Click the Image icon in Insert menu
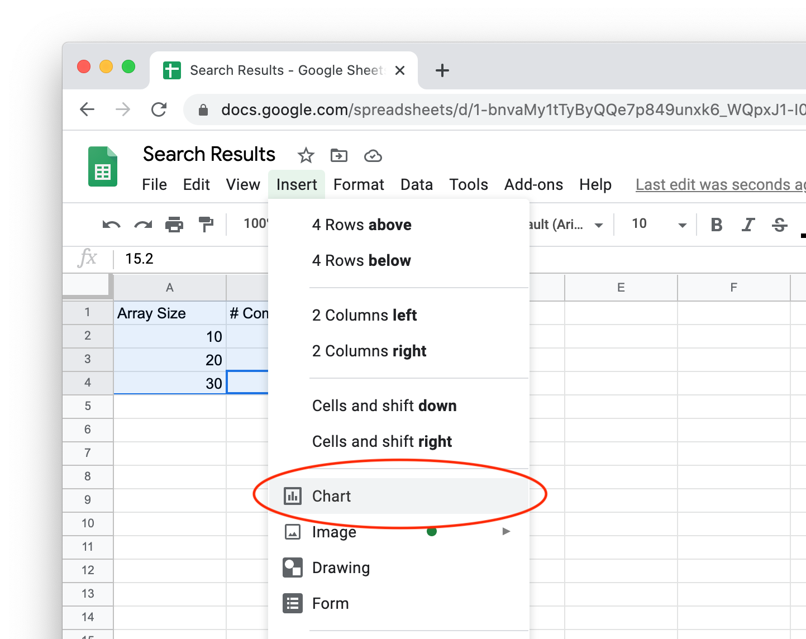 click(x=293, y=532)
